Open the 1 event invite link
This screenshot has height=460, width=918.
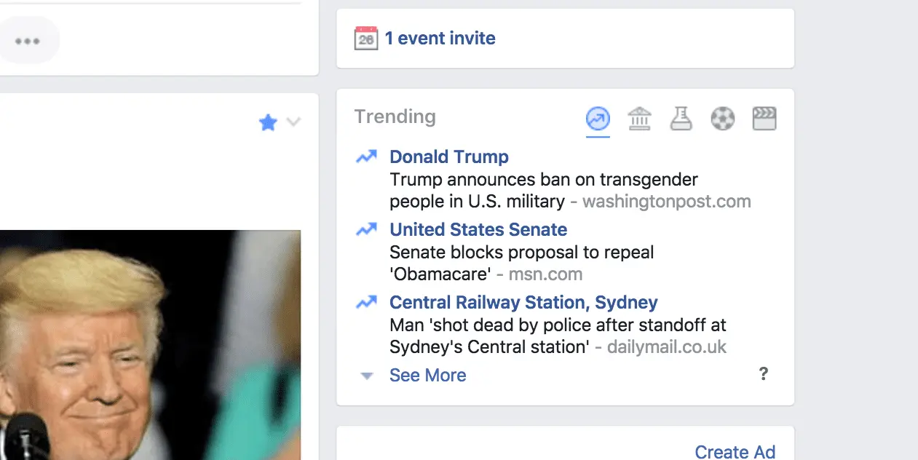pyautogui.click(x=440, y=39)
